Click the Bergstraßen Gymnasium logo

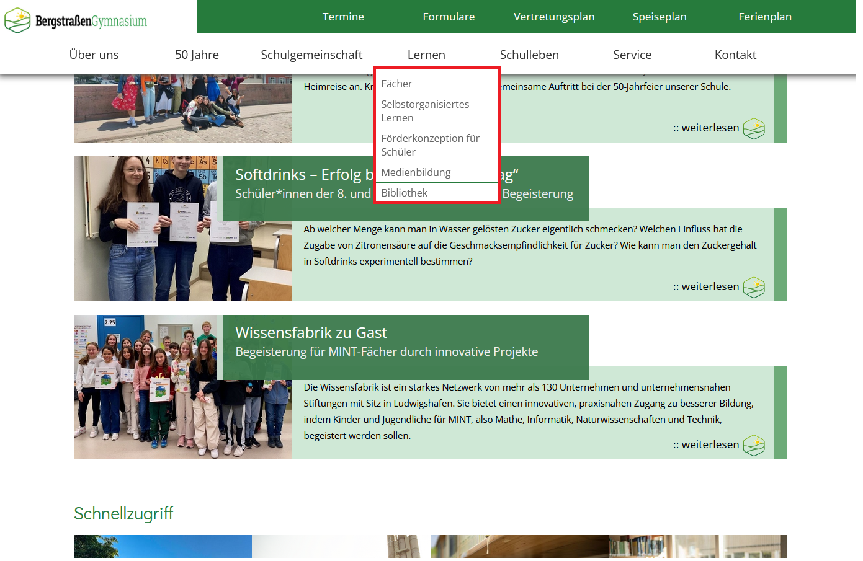point(76,20)
